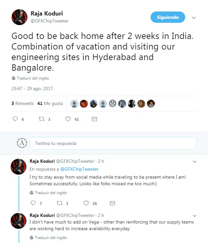
Task: Like the main tweet with heart icon
Action: point(68,119)
